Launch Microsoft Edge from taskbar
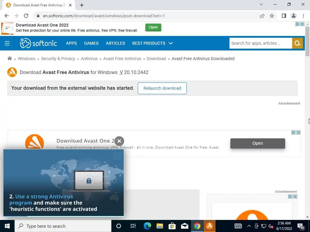This screenshot has width=310, height=232. 147,226
